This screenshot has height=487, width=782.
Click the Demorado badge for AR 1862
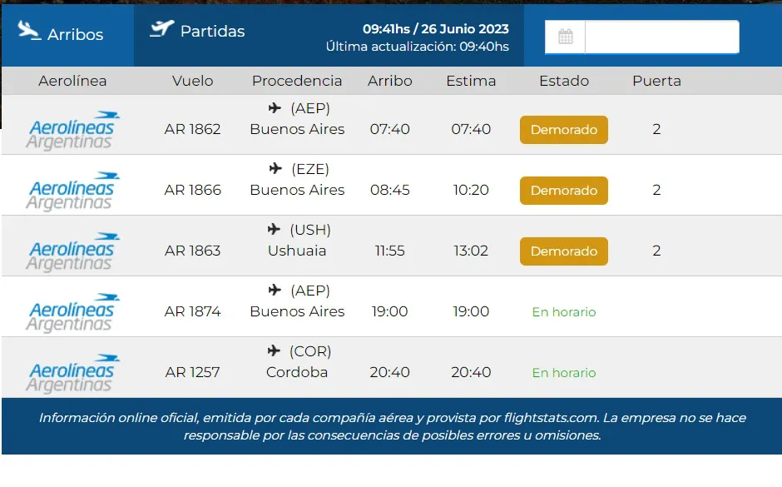click(x=563, y=130)
